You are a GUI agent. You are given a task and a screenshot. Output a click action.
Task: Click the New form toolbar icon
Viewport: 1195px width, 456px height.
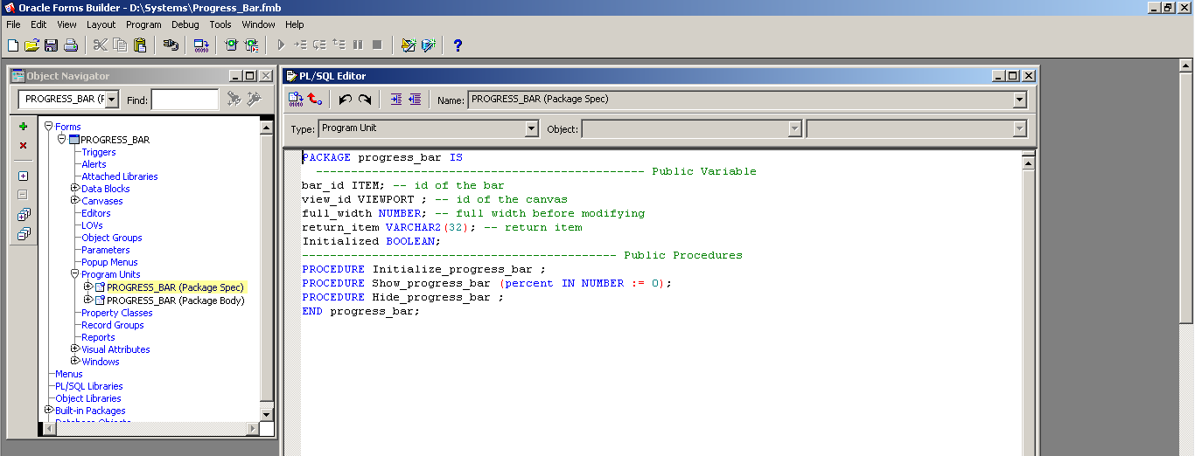point(12,45)
